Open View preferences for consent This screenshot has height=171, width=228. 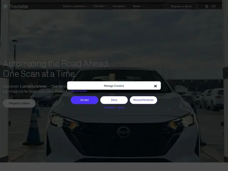click(x=143, y=100)
